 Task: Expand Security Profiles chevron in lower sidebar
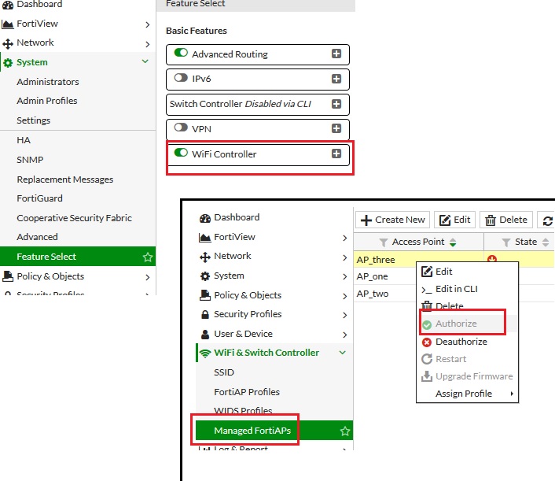pyautogui.click(x=345, y=315)
